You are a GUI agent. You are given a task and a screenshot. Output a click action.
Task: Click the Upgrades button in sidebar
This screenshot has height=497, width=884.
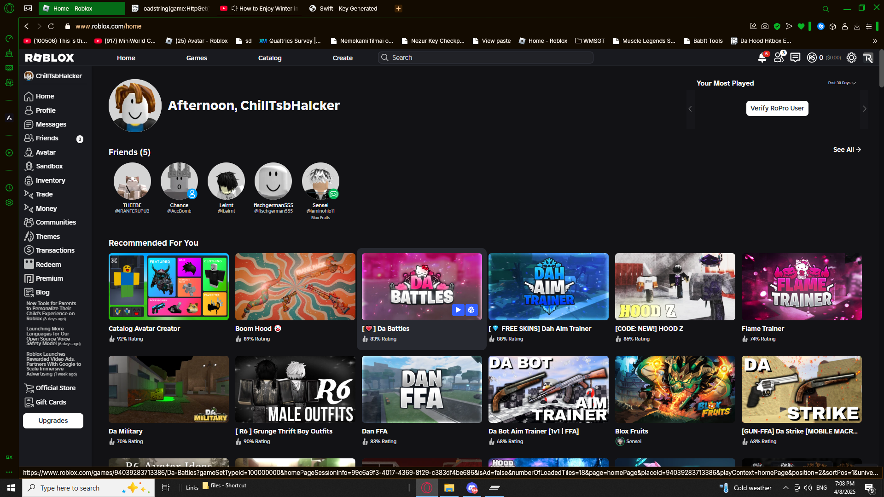pyautogui.click(x=53, y=421)
